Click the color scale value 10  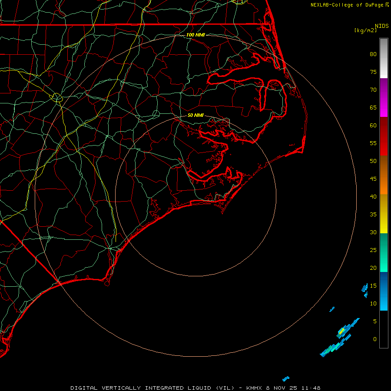pyautogui.click(x=373, y=304)
